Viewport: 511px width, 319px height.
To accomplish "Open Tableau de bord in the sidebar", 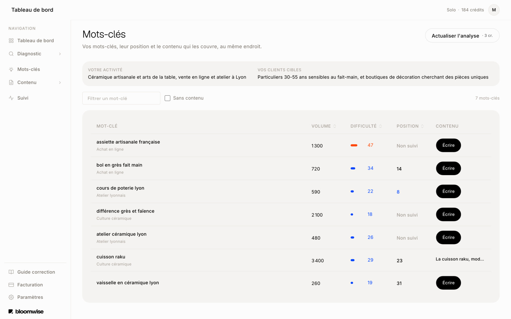I will 35,41.
